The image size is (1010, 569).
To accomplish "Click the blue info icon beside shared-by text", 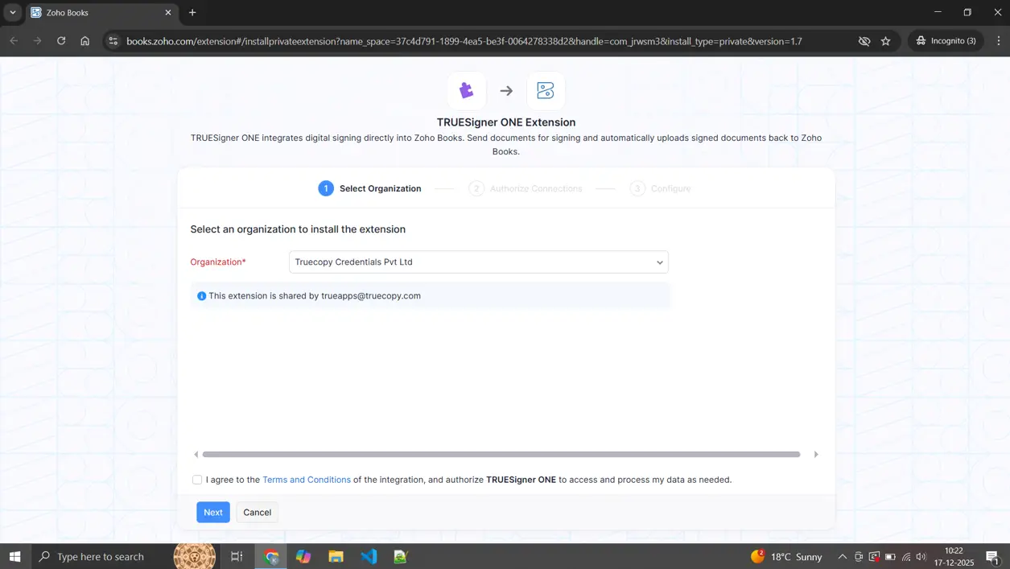I will (x=201, y=296).
